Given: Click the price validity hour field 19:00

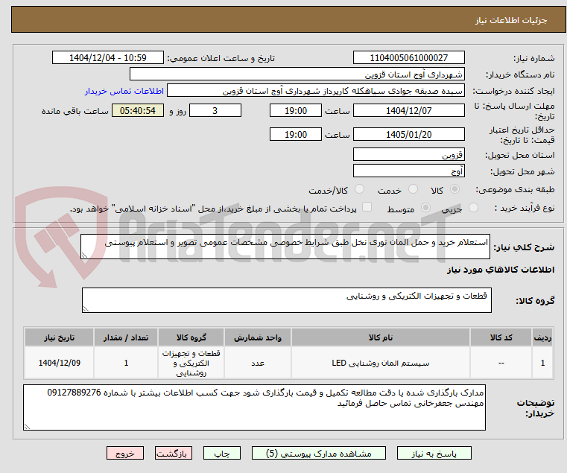Looking at the screenshot, I should pyautogui.click(x=296, y=135).
